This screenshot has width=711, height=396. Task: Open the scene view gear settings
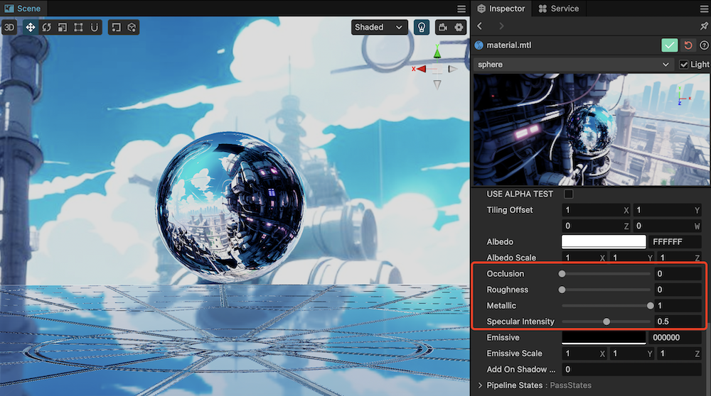point(459,27)
